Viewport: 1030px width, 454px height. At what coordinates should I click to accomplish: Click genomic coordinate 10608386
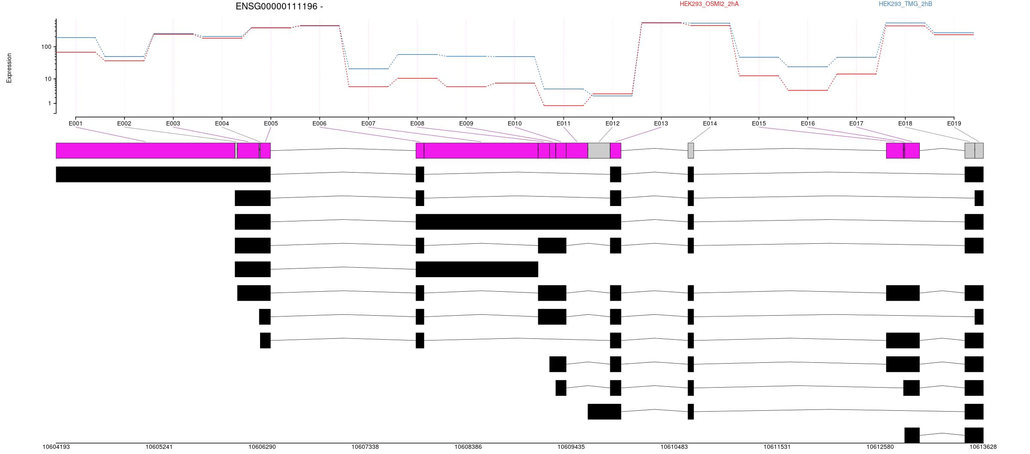468,447
